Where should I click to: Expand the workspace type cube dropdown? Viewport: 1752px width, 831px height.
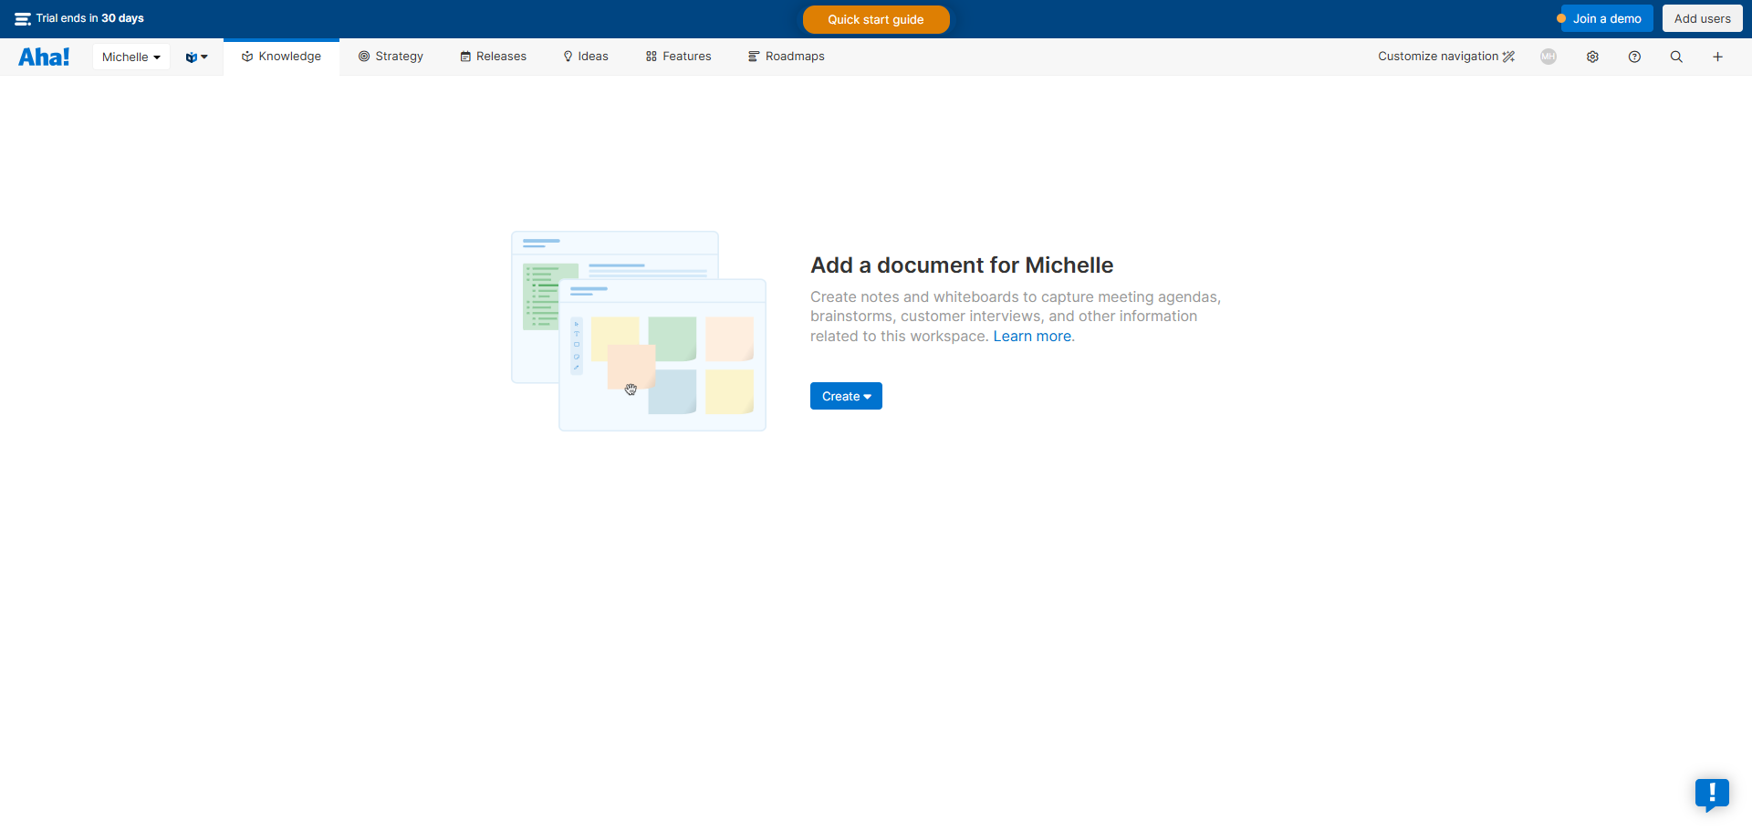point(196,57)
